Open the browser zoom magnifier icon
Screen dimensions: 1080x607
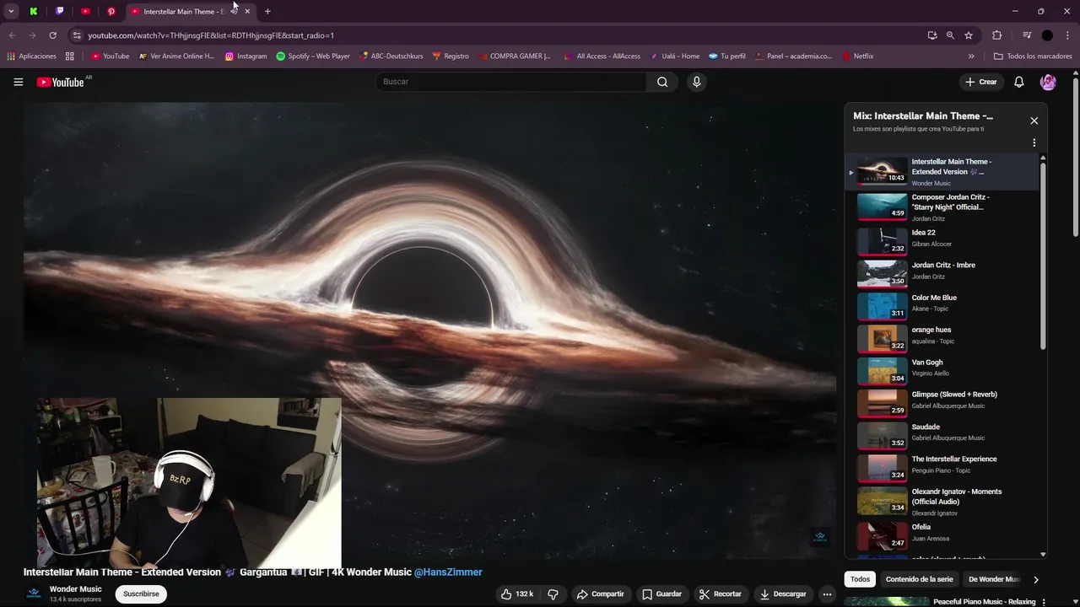[x=950, y=35]
